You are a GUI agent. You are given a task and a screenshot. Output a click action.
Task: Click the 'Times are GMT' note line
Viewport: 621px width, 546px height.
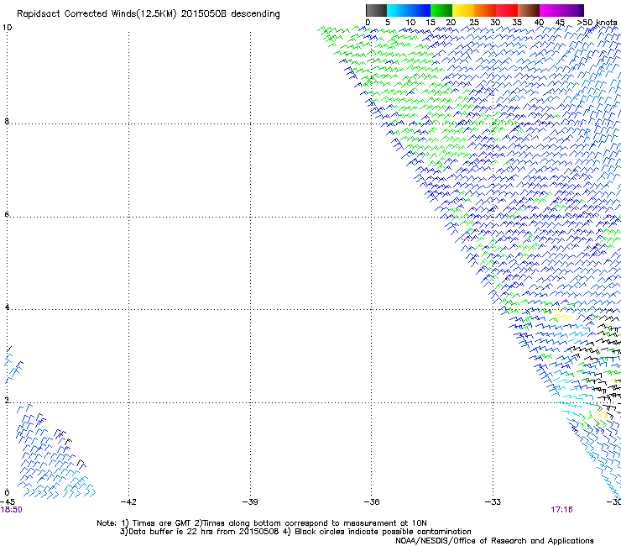pyautogui.click(x=262, y=523)
